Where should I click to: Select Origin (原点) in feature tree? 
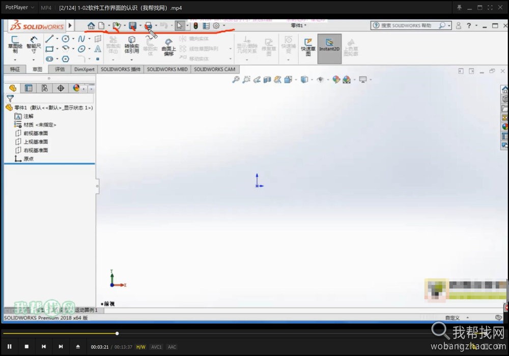click(x=24, y=159)
